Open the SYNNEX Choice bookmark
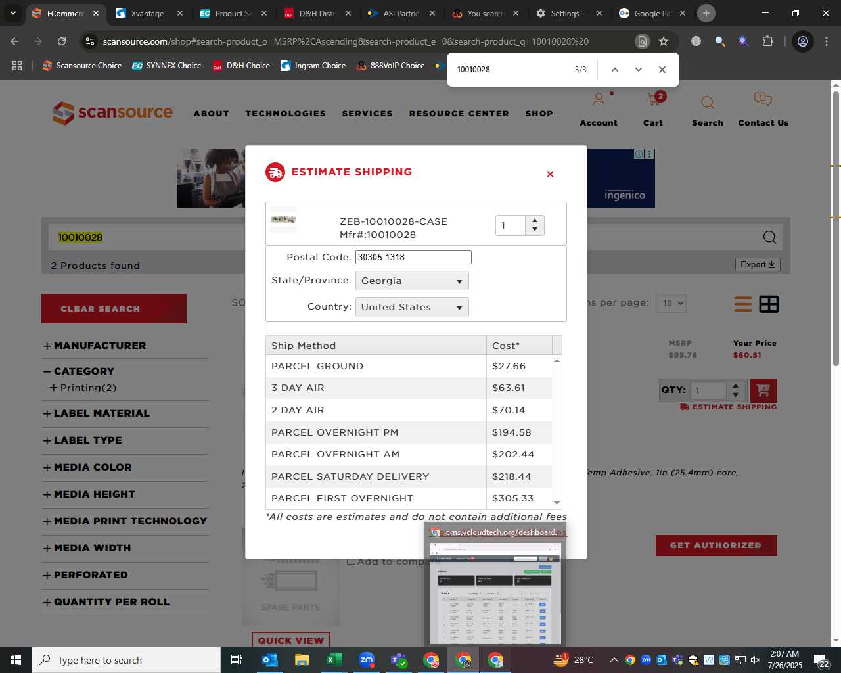Viewport: 841px width, 673px height. pos(167,66)
